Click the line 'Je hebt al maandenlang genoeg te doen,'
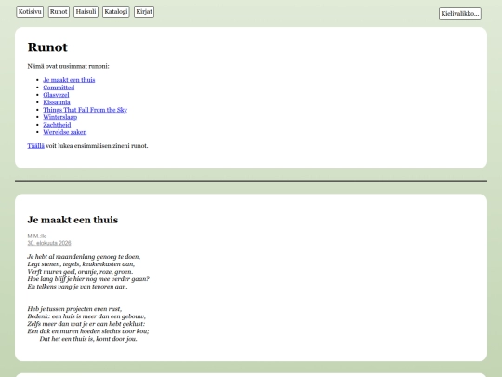The width and height of the screenshot is (502, 377). [84, 257]
